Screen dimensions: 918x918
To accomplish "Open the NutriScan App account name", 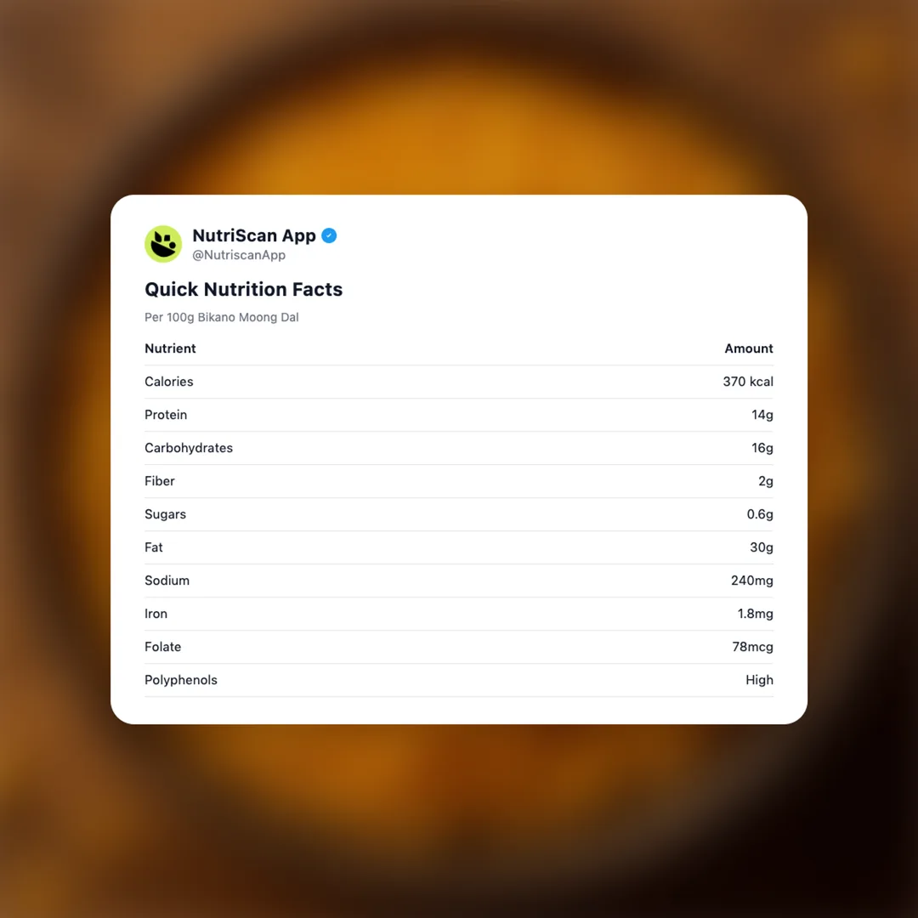I will click(254, 235).
